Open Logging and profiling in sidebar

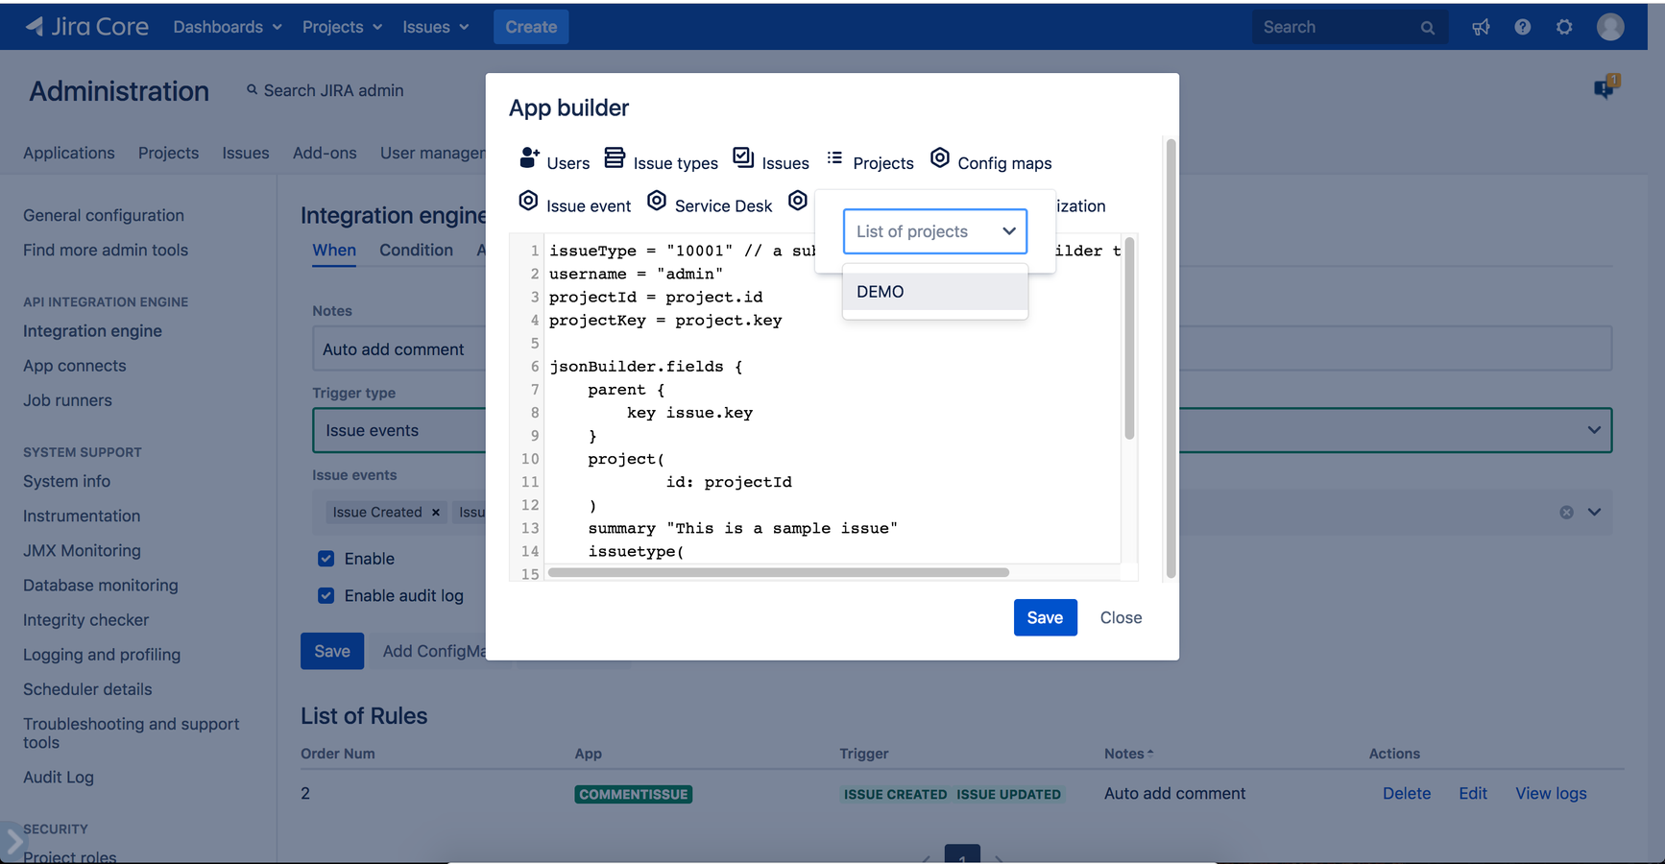pos(102,655)
